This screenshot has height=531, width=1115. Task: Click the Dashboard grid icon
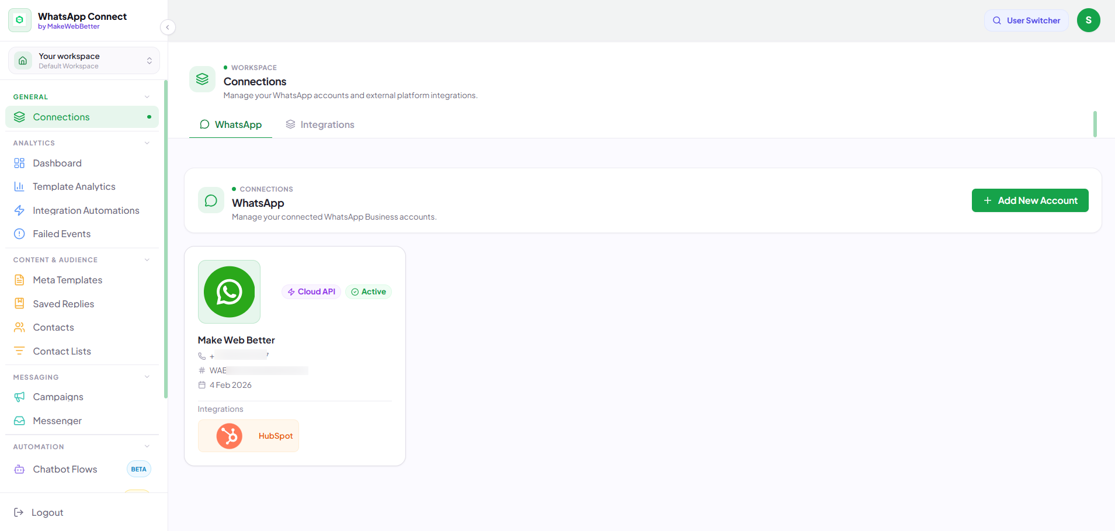click(19, 163)
